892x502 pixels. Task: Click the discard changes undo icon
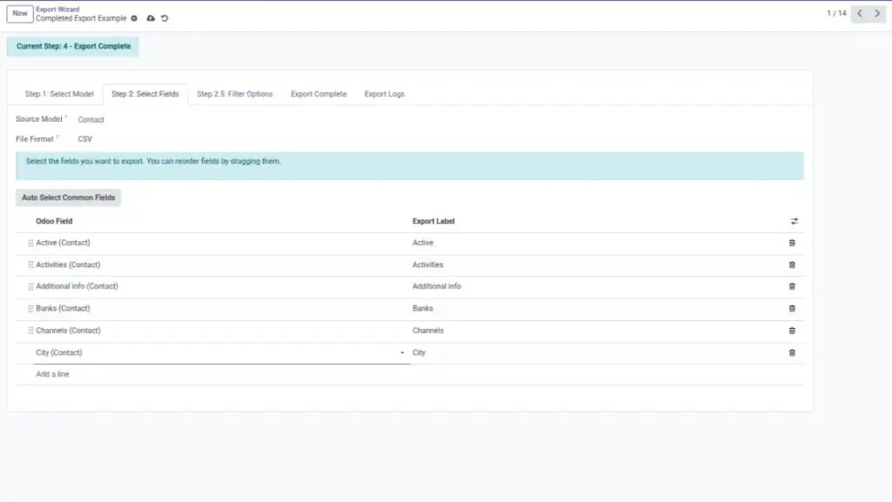point(165,18)
